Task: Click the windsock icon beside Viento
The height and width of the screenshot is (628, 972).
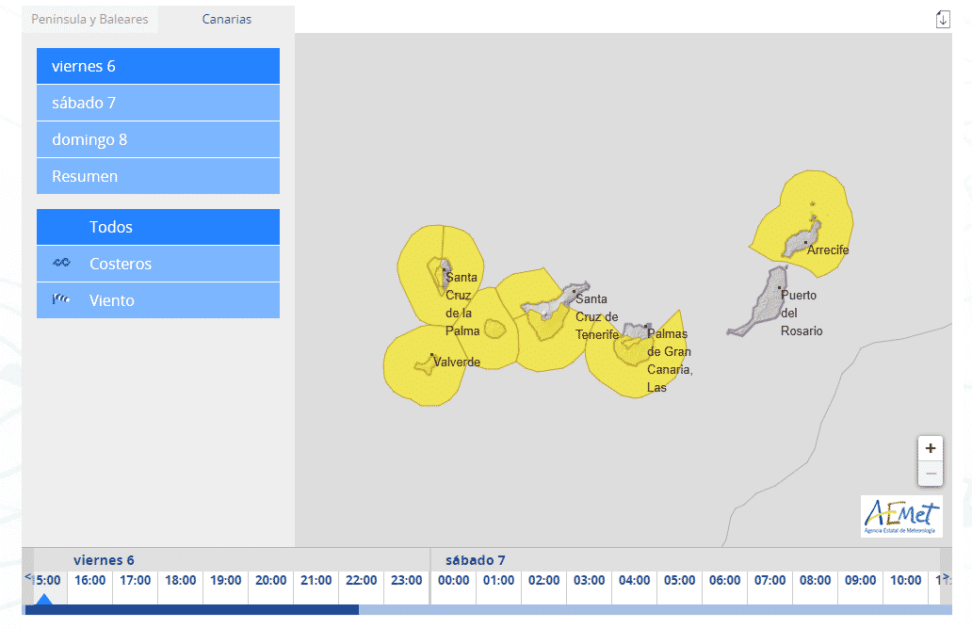Action: [x=61, y=300]
